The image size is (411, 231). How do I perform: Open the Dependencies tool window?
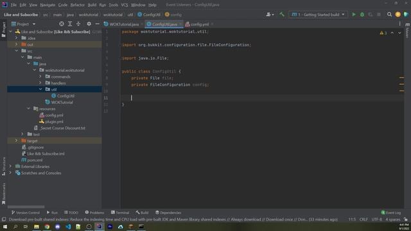click(x=168, y=212)
